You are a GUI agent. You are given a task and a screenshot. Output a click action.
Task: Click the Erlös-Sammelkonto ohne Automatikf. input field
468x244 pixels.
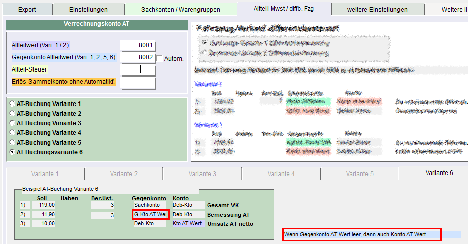click(138, 82)
